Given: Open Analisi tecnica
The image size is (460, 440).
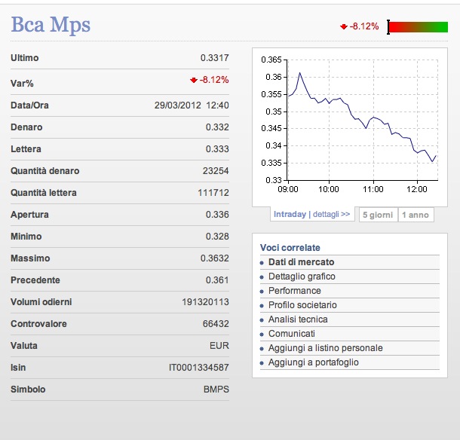Looking at the screenshot, I should coord(298,319).
